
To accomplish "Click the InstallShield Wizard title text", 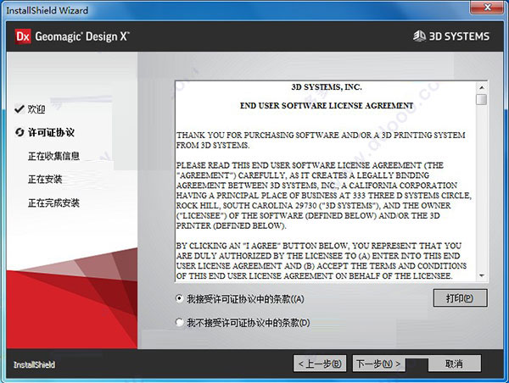I will 48,10.
